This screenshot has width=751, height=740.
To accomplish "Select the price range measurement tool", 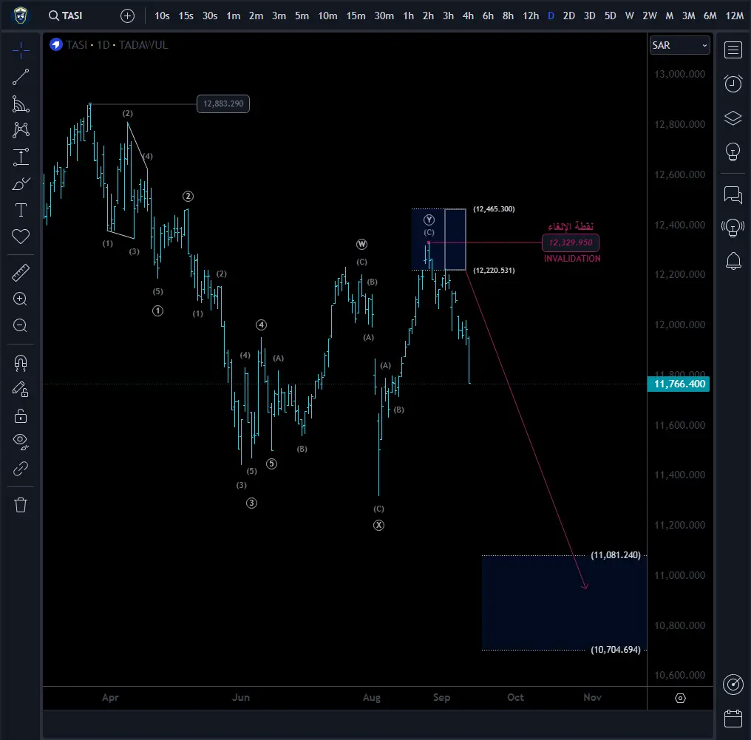I will click(x=21, y=157).
